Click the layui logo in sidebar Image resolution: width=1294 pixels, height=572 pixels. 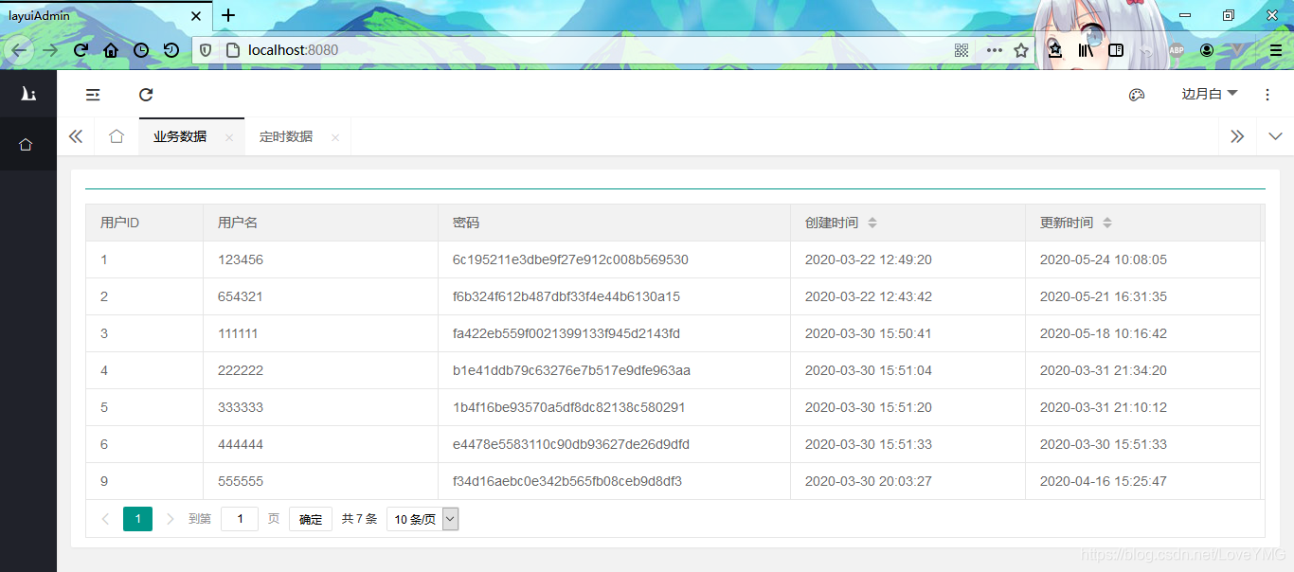[28, 94]
